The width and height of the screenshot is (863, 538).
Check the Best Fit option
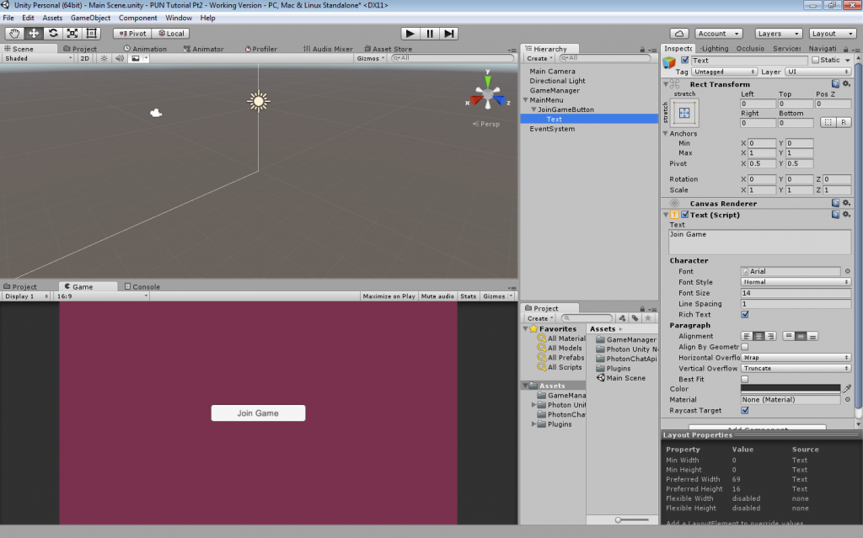click(x=747, y=378)
